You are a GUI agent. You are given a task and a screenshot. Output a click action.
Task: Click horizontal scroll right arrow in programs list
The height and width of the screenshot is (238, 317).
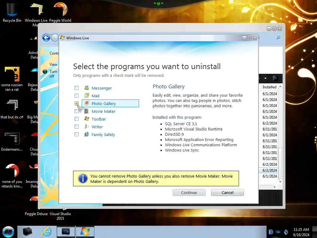275,187
